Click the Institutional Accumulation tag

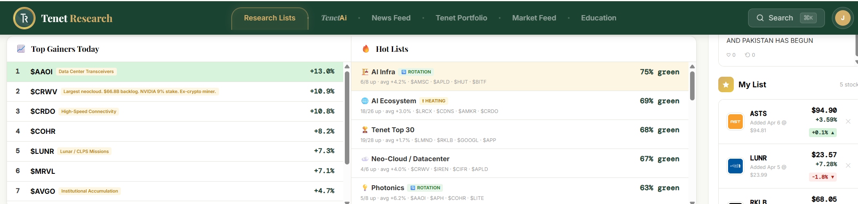point(89,191)
